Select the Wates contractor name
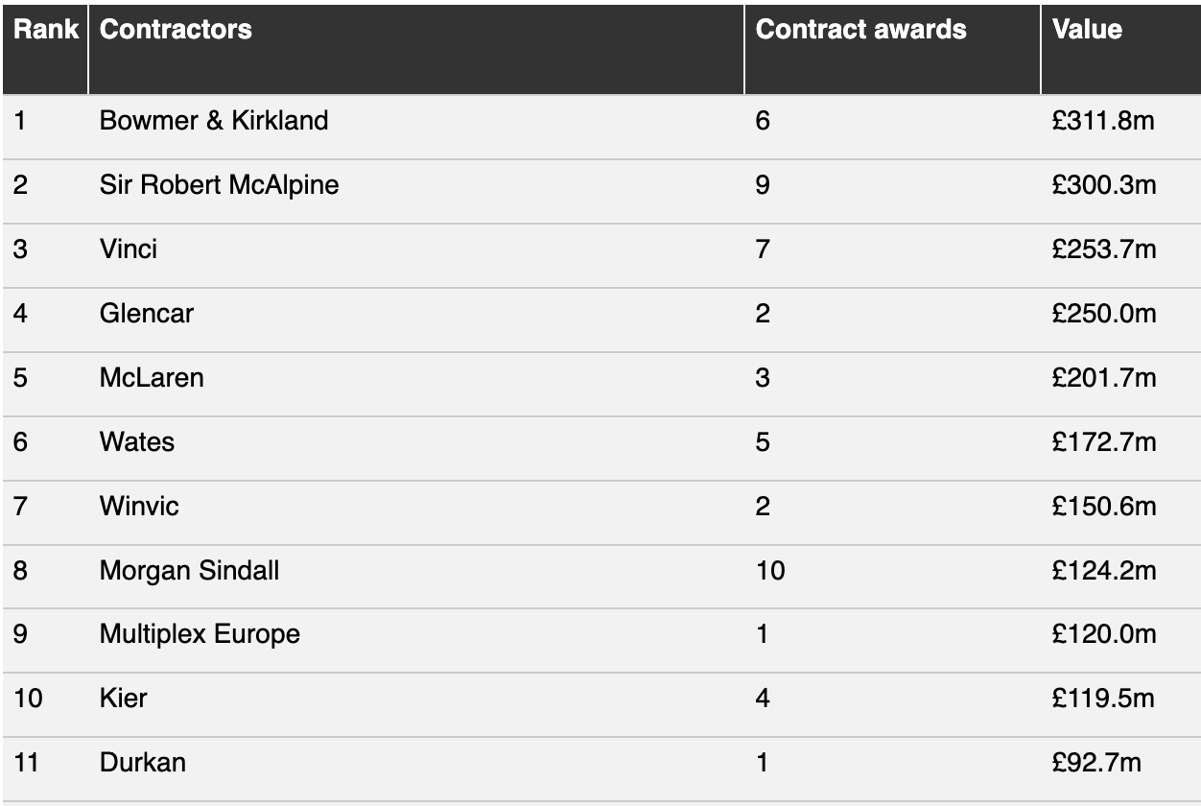 [x=137, y=442]
